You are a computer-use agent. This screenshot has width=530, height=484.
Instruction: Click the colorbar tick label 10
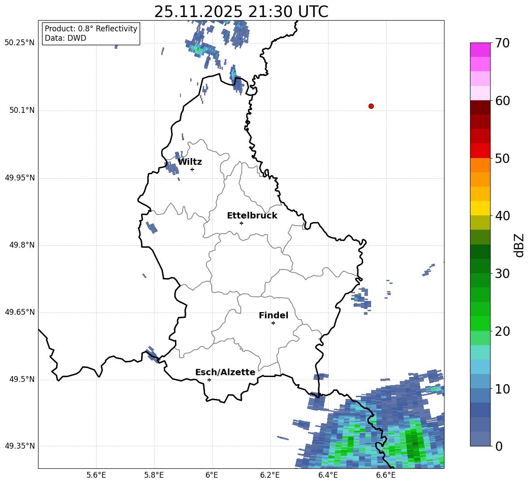(502, 389)
